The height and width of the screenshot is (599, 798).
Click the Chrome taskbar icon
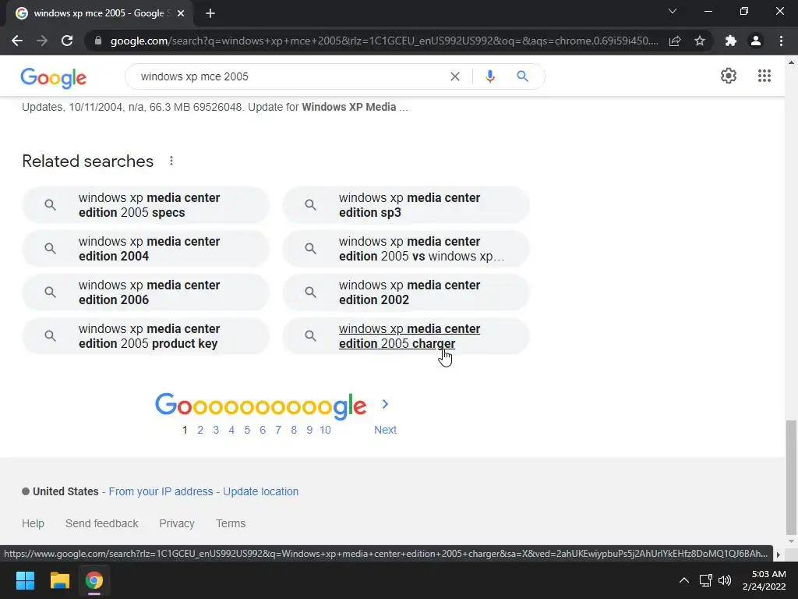pyautogui.click(x=94, y=580)
